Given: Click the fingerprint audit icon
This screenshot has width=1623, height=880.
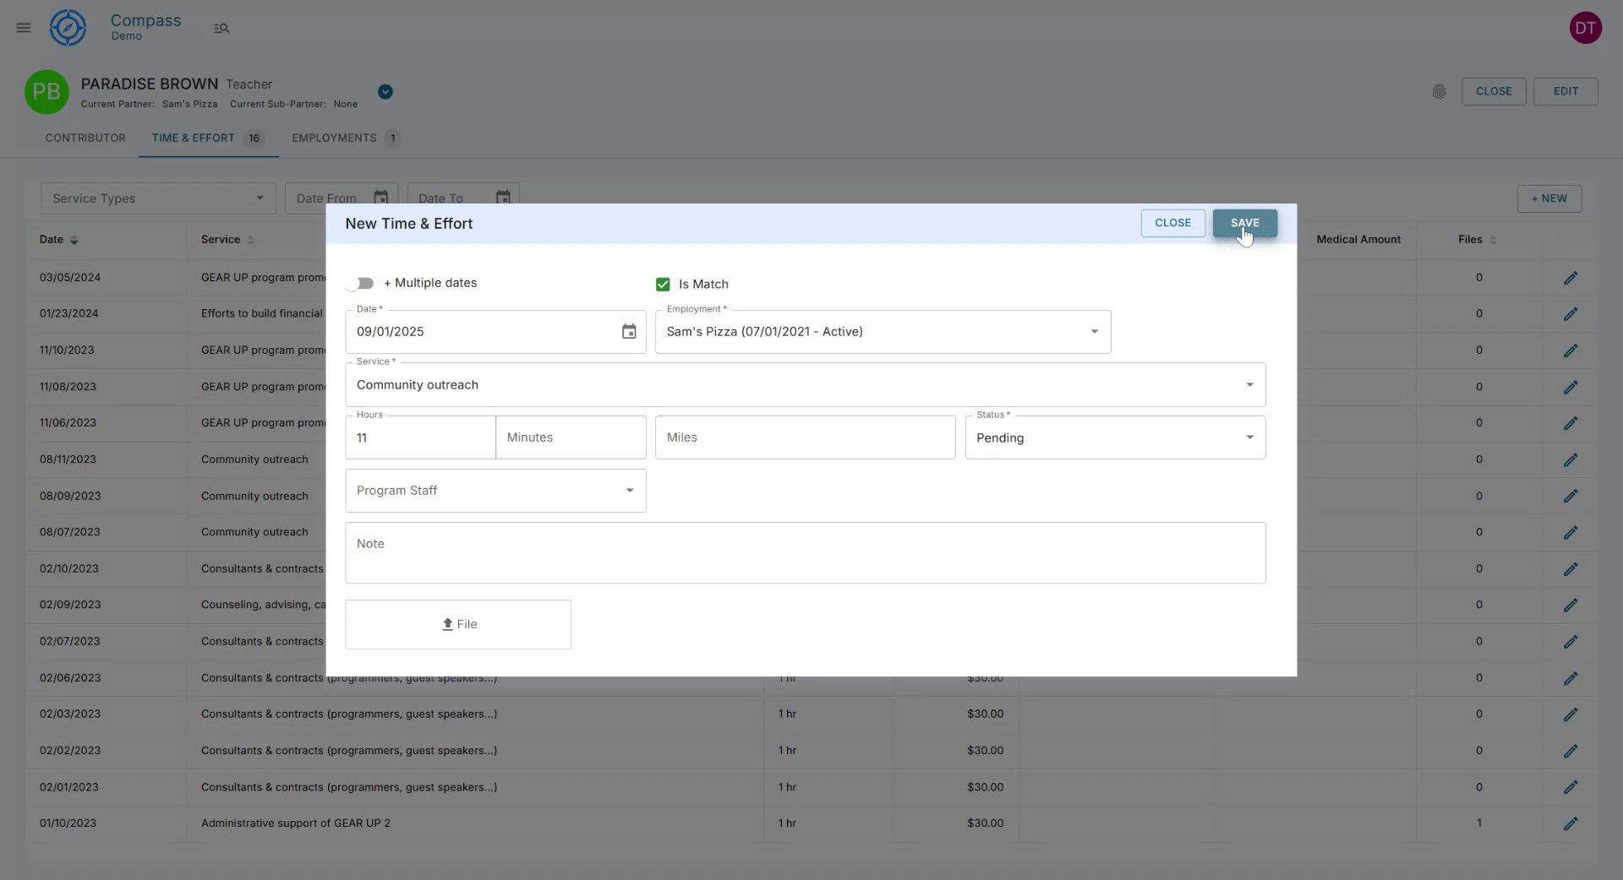Looking at the screenshot, I should tap(1440, 91).
